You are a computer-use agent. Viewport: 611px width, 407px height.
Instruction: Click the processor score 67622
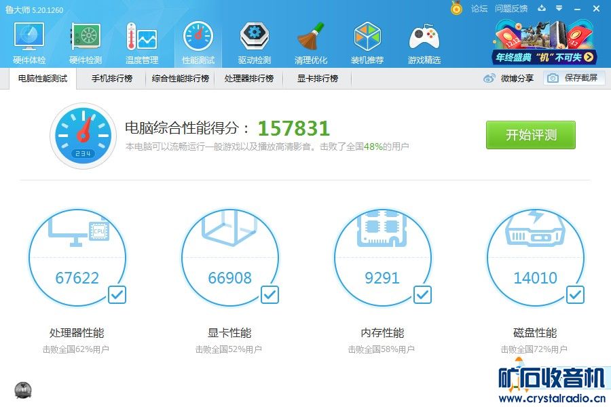[77, 277]
